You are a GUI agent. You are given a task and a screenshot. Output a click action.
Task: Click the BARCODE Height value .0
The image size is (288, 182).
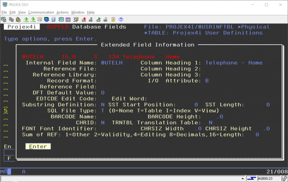coord(220,117)
